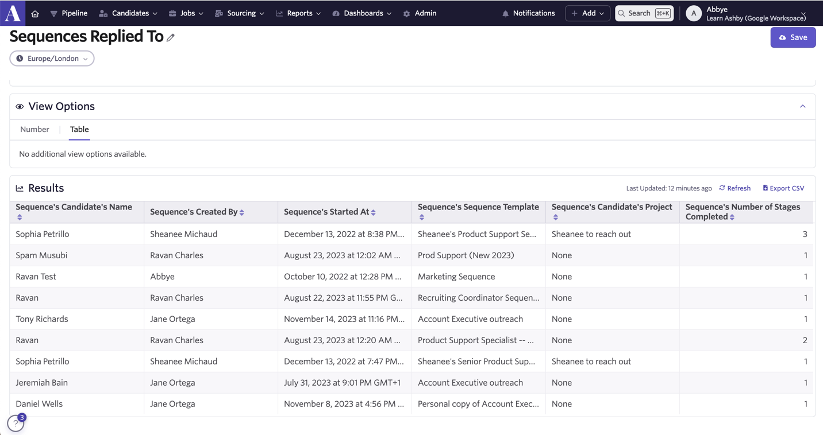Click the eye icon beside View Options
The height and width of the screenshot is (435, 823).
pyautogui.click(x=20, y=107)
